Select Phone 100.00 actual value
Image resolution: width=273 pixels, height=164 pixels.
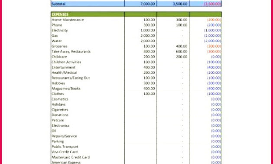click(182, 25)
